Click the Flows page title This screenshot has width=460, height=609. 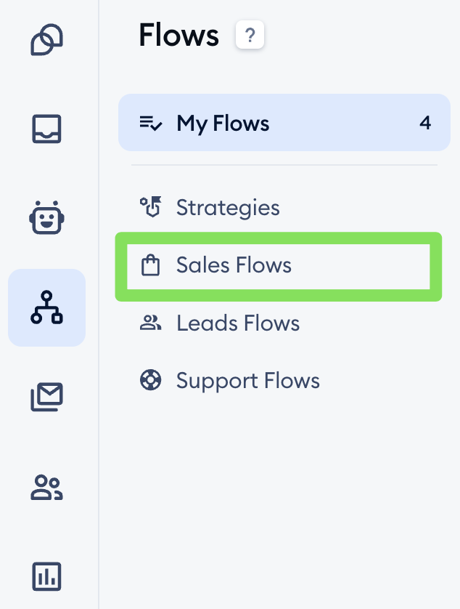coord(178,34)
